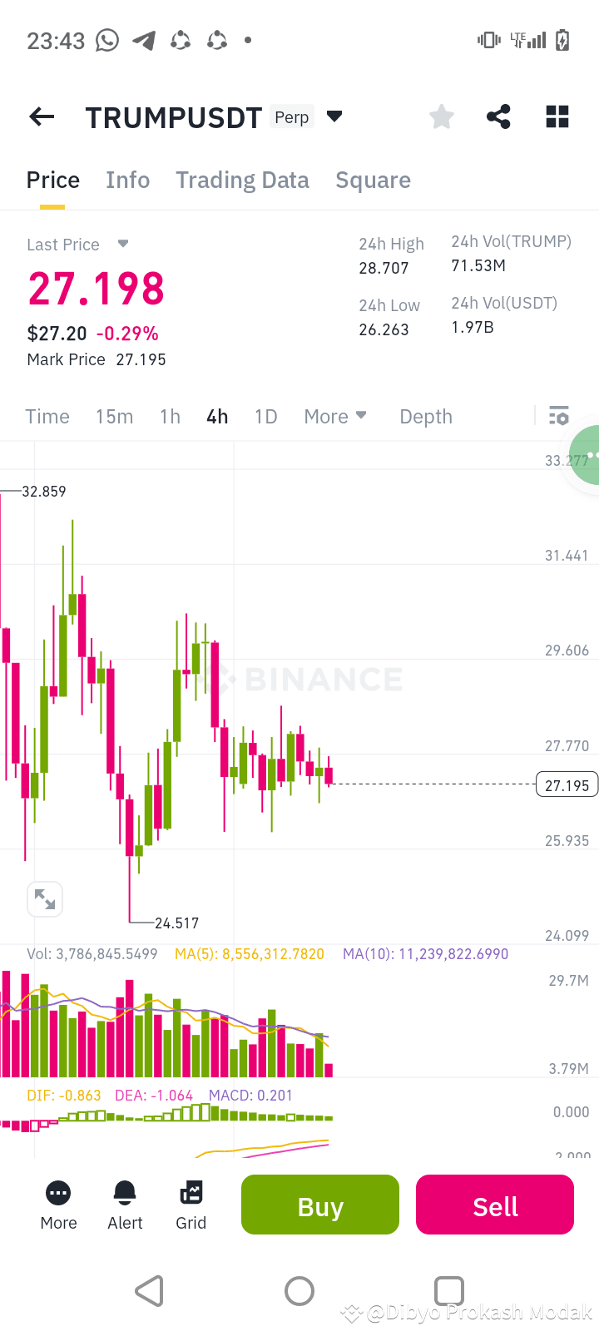Viewport: 599px width, 1331px height.
Task: Open the Info tab
Action: (127, 180)
